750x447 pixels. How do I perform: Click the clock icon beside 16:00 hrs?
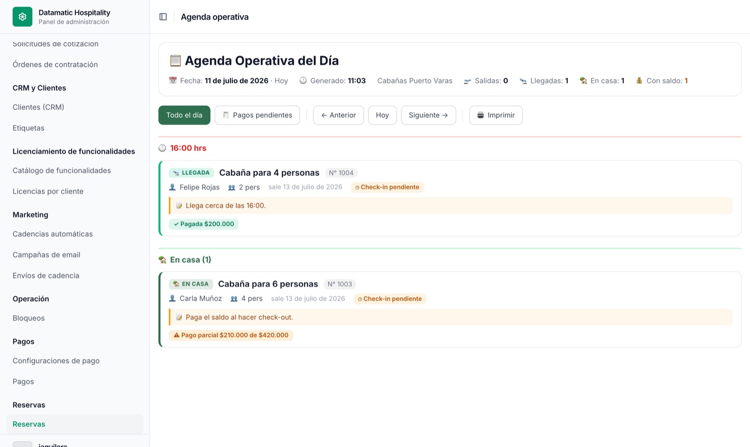coord(162,148)
